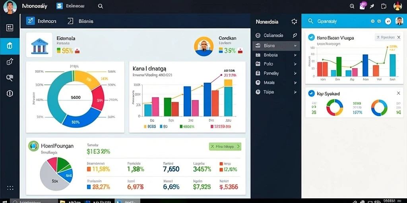The width and height of the screenshot is (407, 203).
Task: Expand the Tuipa menu item arrow
Action: (295, 92)
